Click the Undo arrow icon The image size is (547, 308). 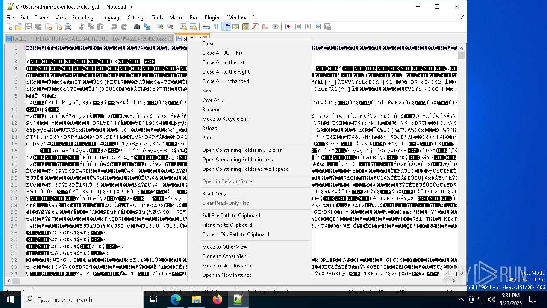click(x=114, y=27)
